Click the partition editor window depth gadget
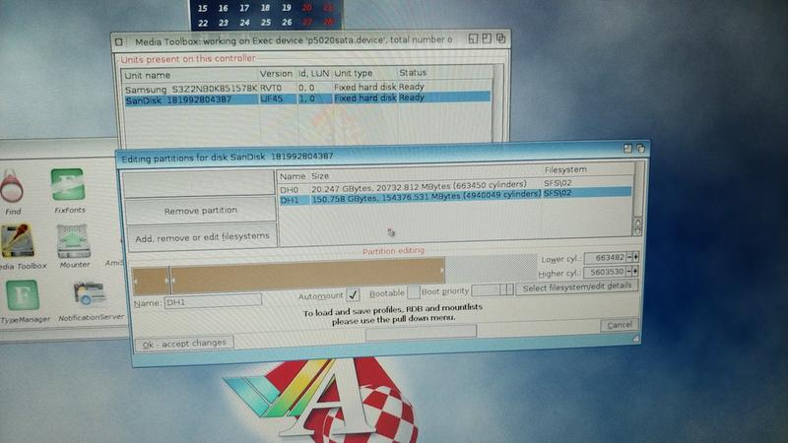This screenshot has height=443, width=788. tap(641, 149)
